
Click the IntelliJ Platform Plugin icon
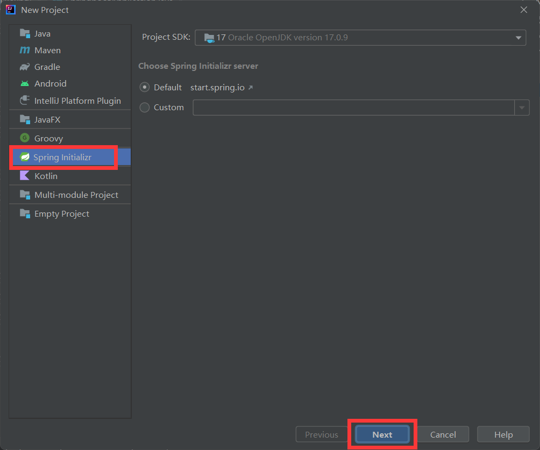pos(25,100)
